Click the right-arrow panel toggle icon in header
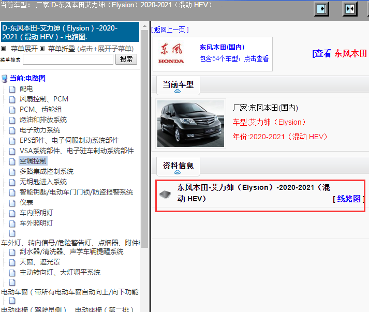 click(321, 9)
